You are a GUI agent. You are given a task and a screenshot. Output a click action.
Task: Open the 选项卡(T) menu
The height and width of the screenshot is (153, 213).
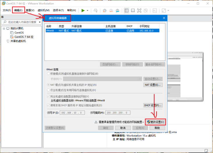point(58,10)
